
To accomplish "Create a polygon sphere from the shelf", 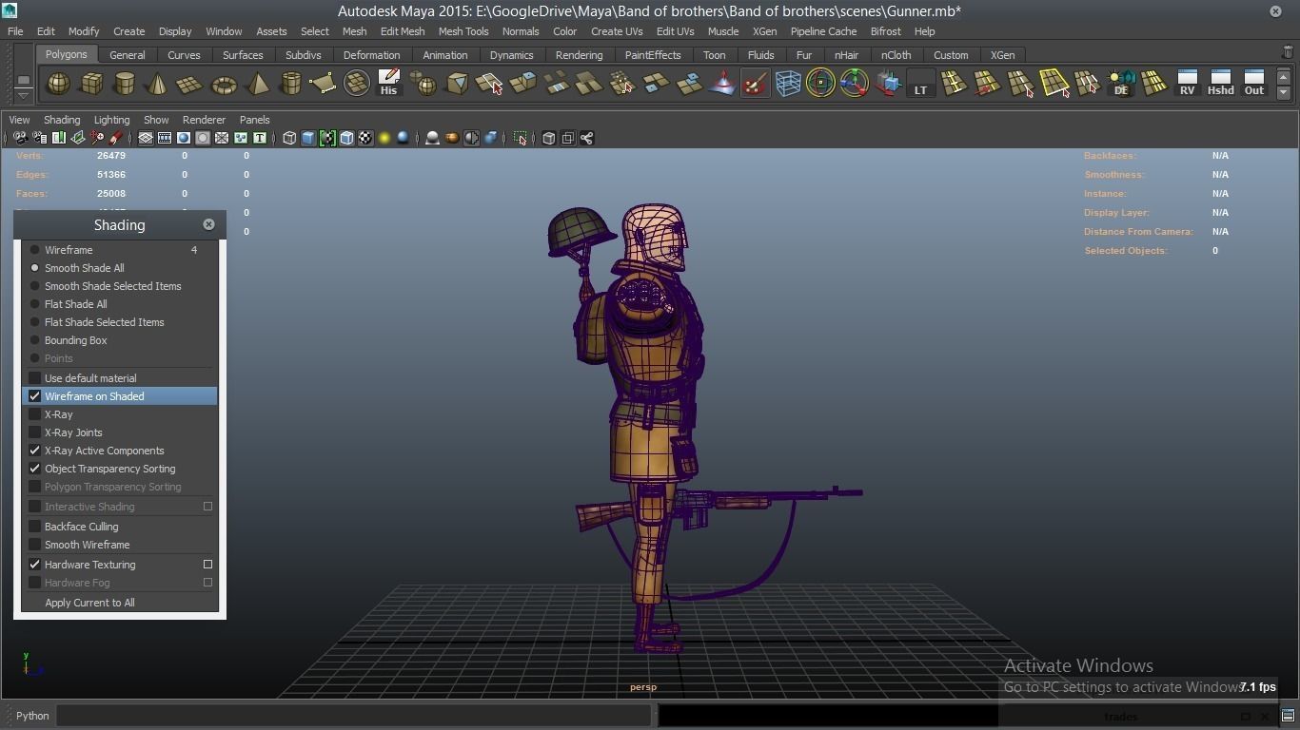I will [x=58, y=84].
